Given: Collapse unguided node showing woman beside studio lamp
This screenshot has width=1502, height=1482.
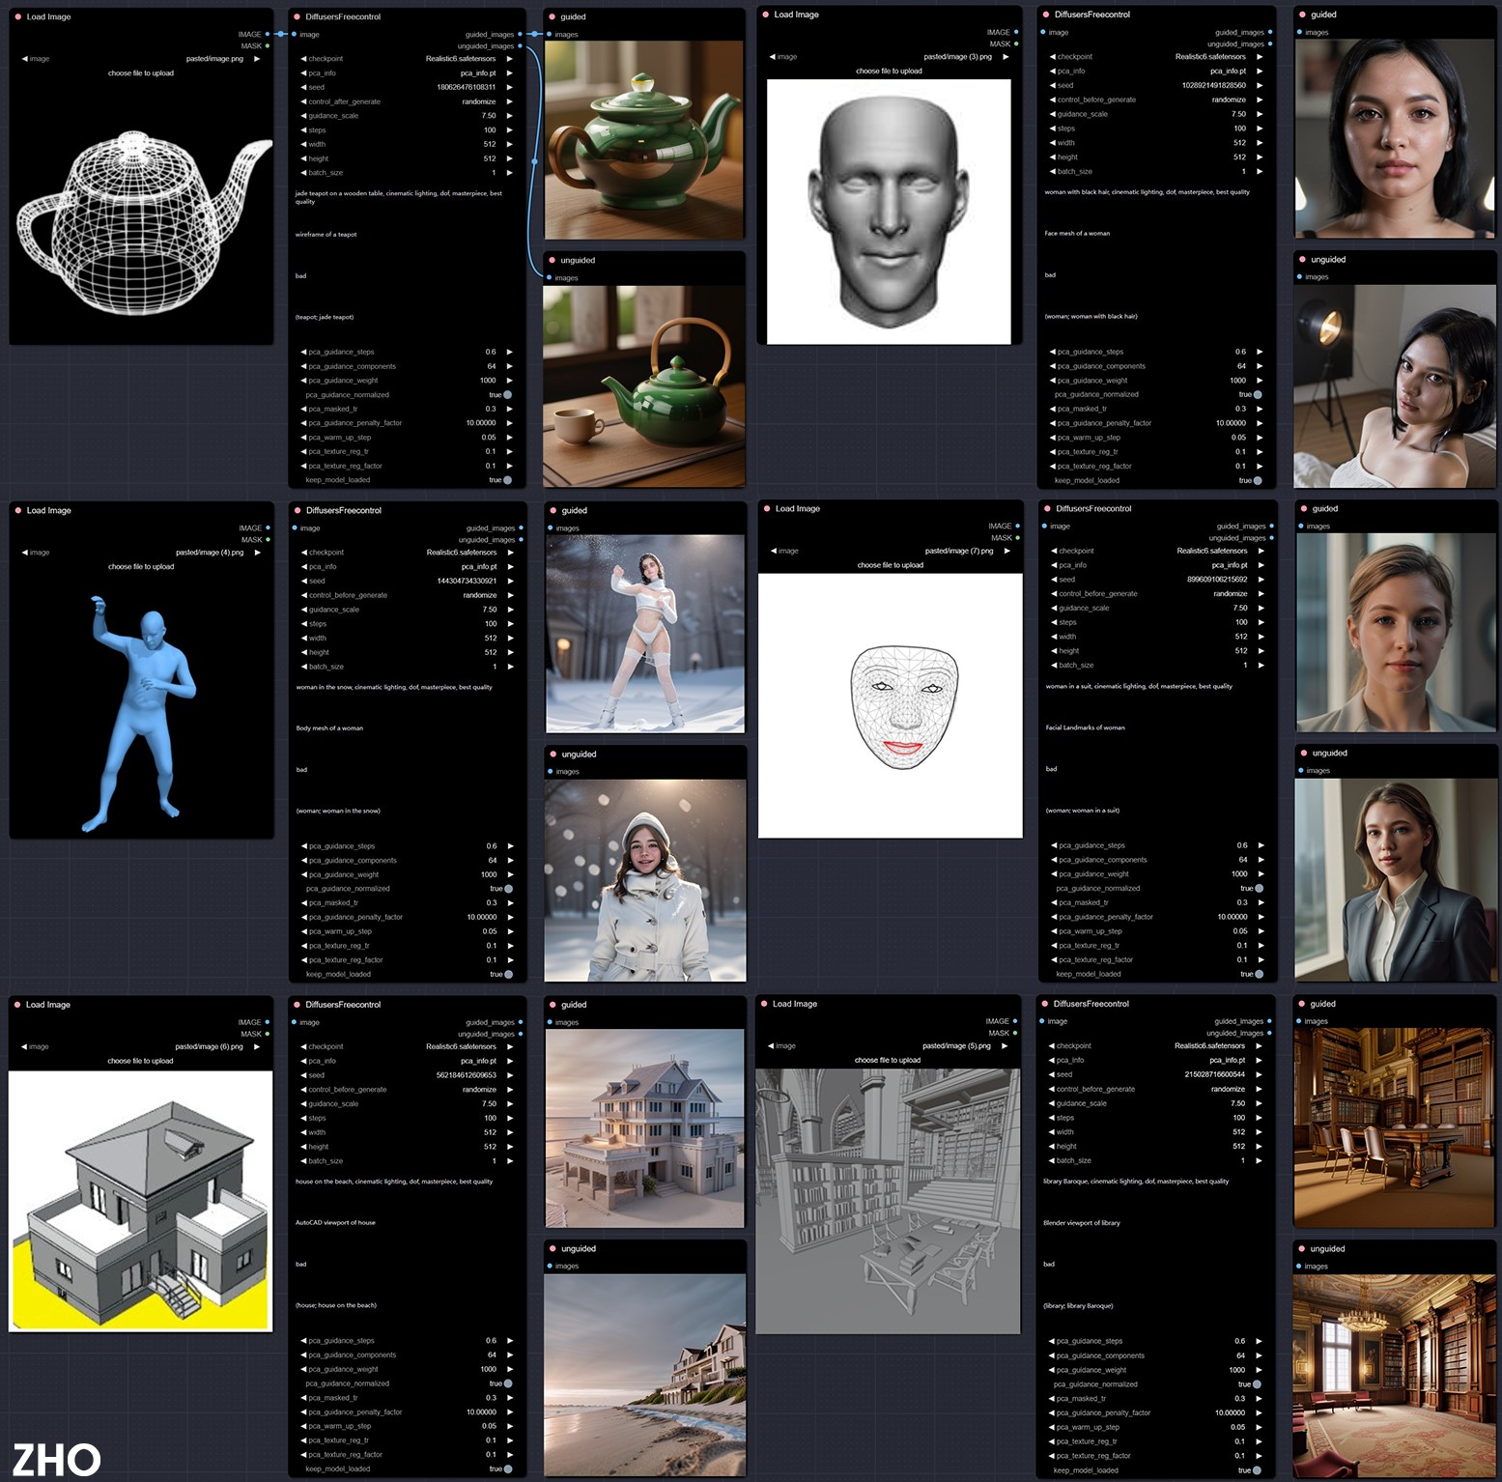Looking at the screenshot, I should [1302, 259].
